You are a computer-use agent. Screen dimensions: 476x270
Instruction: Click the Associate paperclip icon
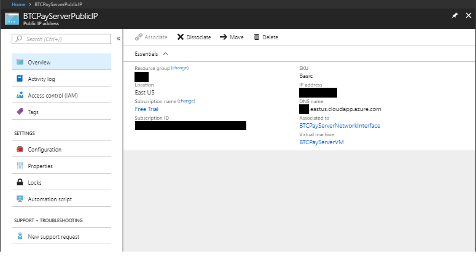pyautogui.click(x=139, y=37)
